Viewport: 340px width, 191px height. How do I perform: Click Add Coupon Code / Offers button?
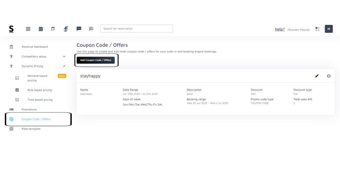click(96, 60)
